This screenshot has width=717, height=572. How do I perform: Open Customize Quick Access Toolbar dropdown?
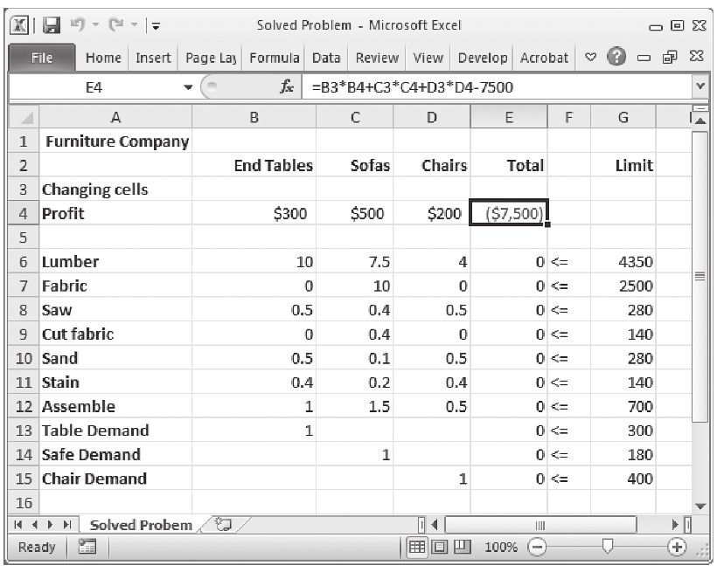(x=157, y=26)
